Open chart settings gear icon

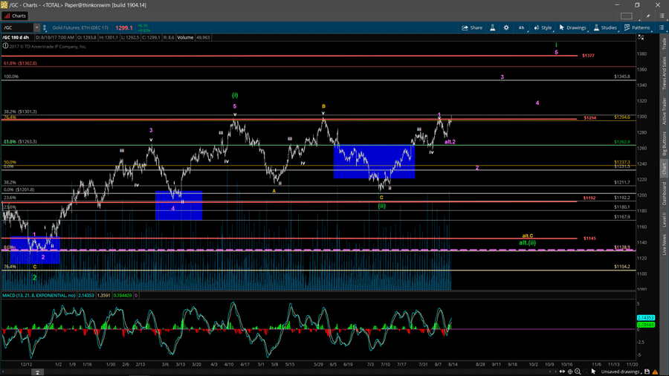click(506, 27)
